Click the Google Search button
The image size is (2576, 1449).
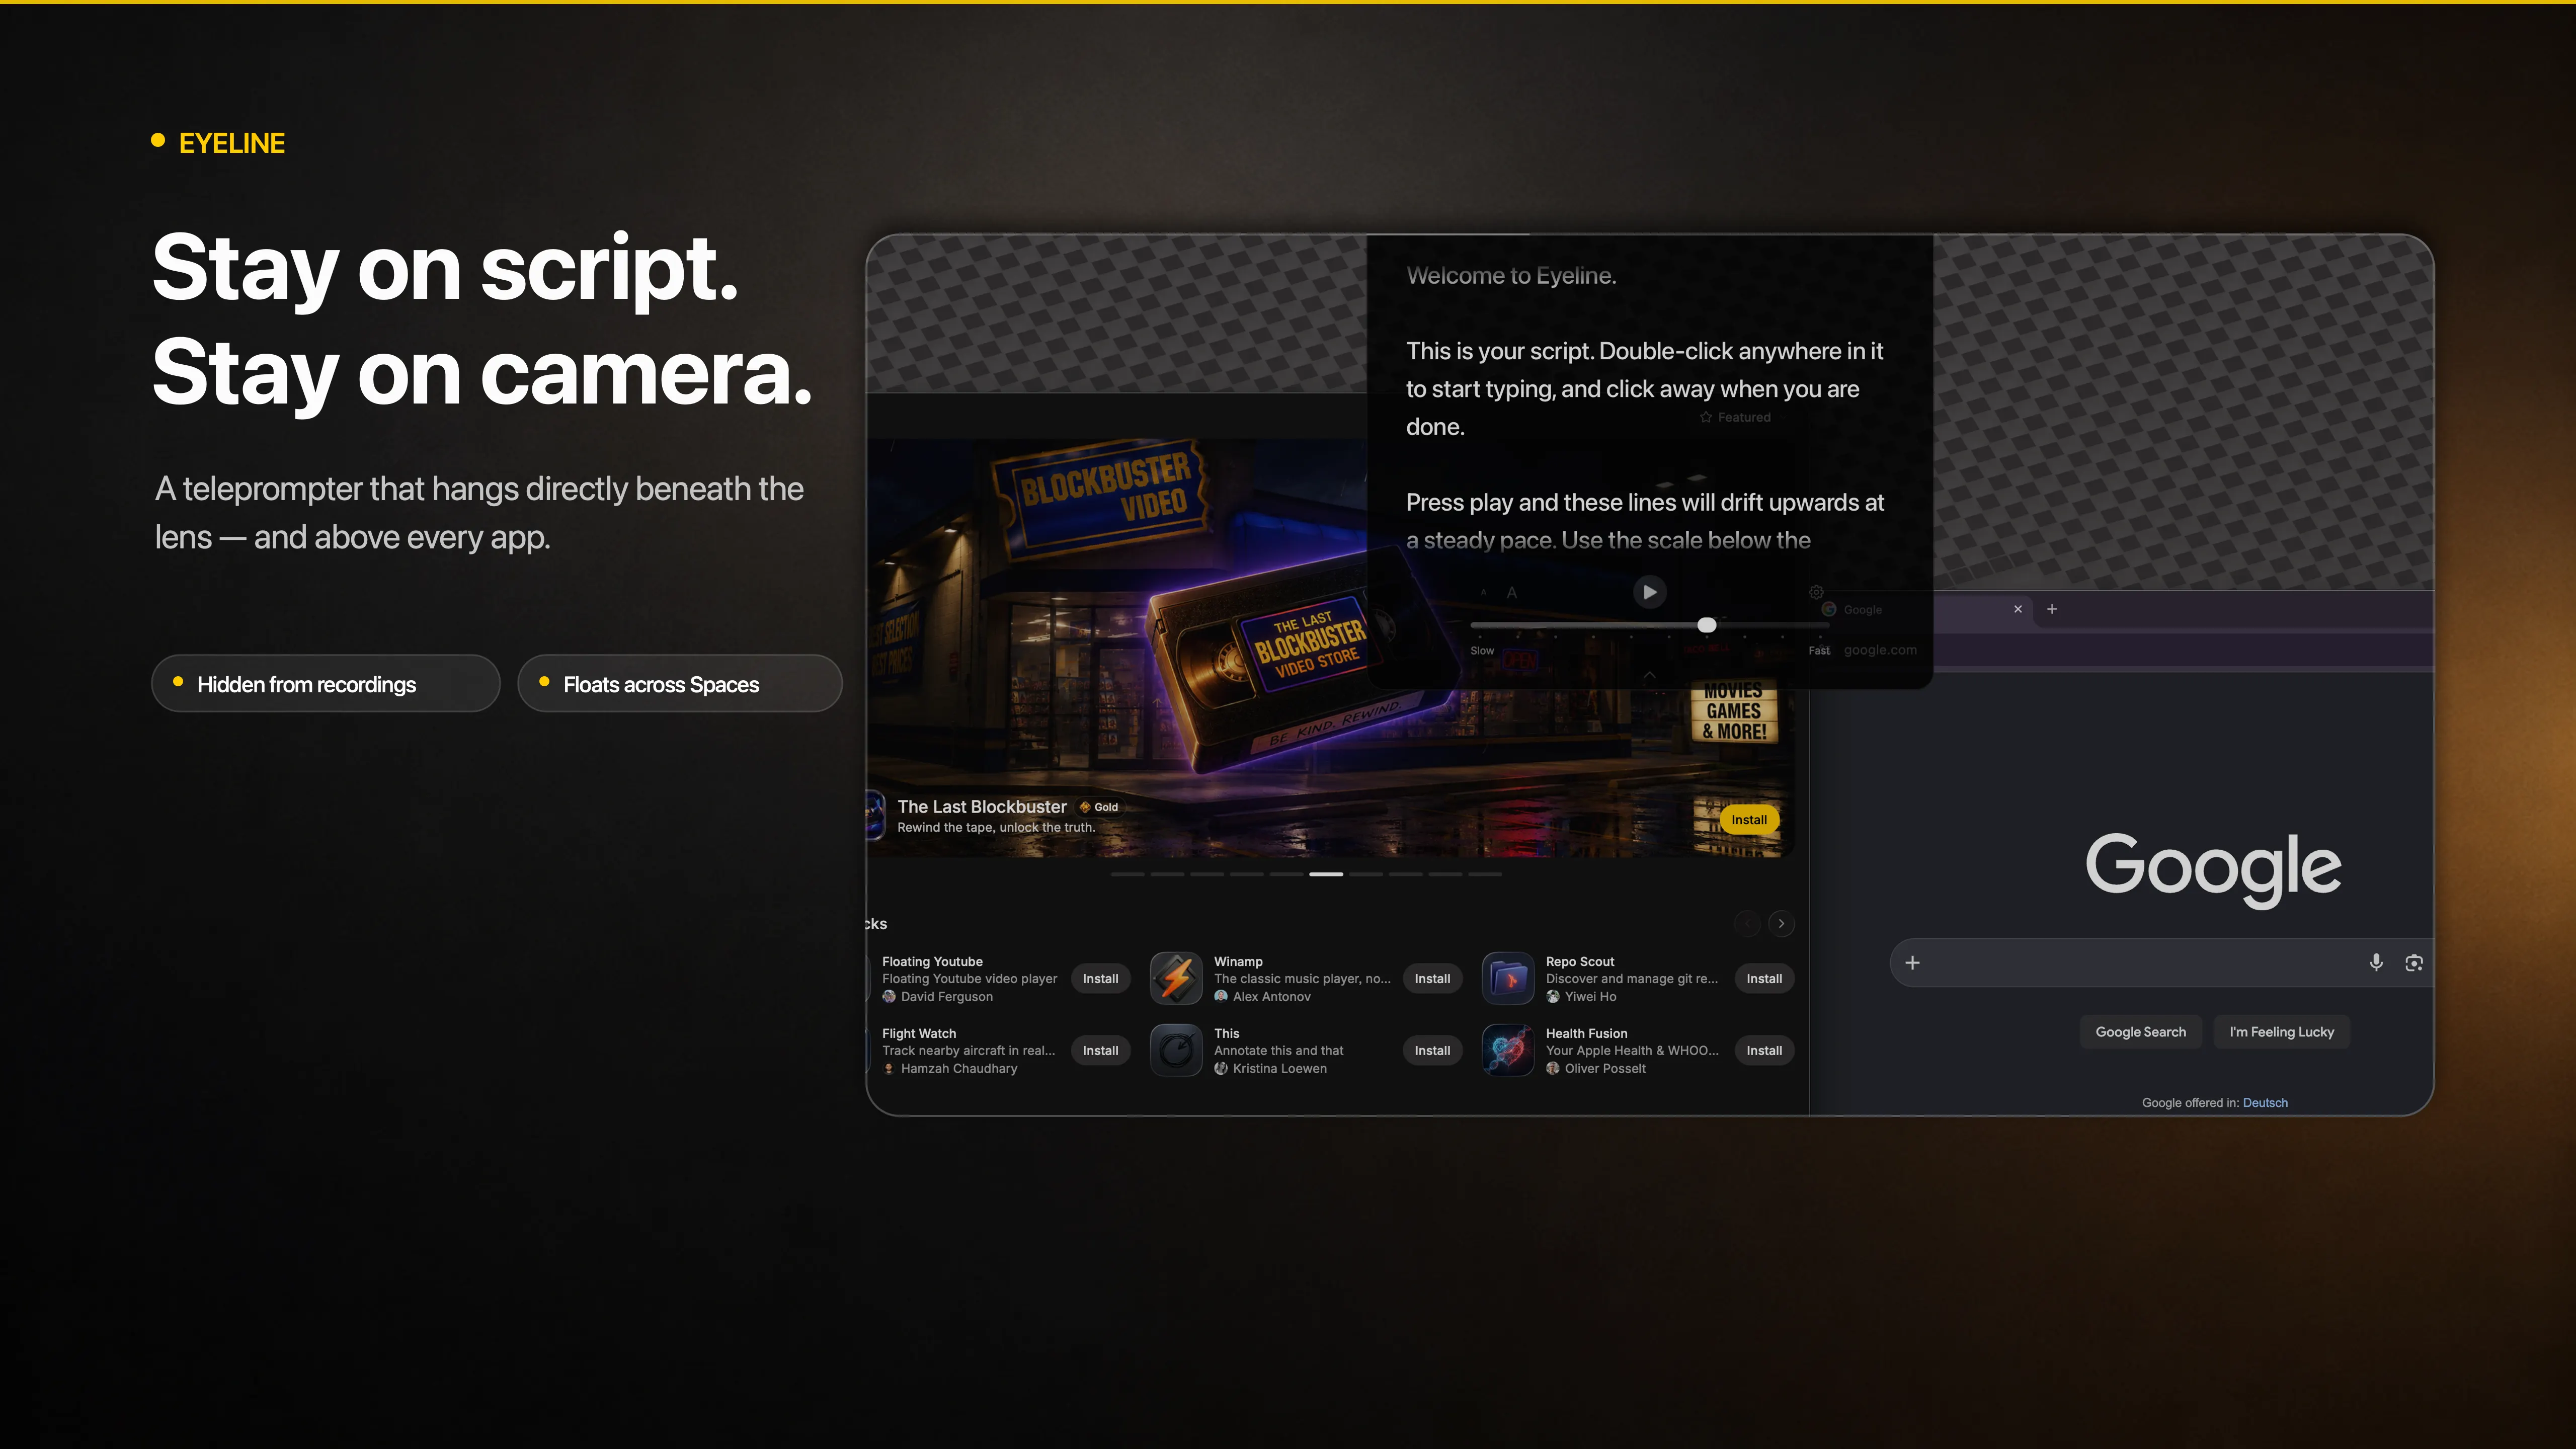(x=2140, y=1032)
